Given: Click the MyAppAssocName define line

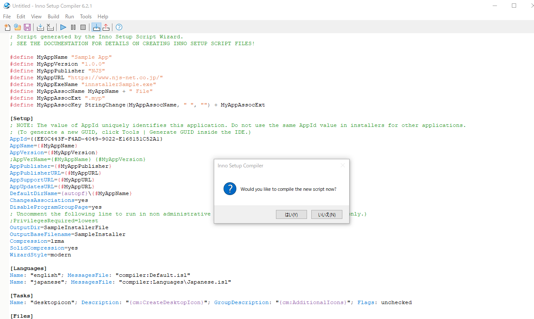Looking at the screenshot, I should (81, 91).
